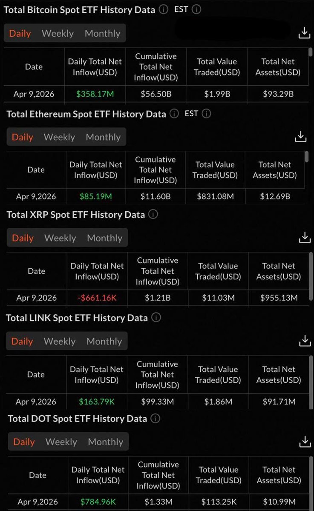Select Monthly view for XRP ETF data
314x511 pixels.
[104, 238]
